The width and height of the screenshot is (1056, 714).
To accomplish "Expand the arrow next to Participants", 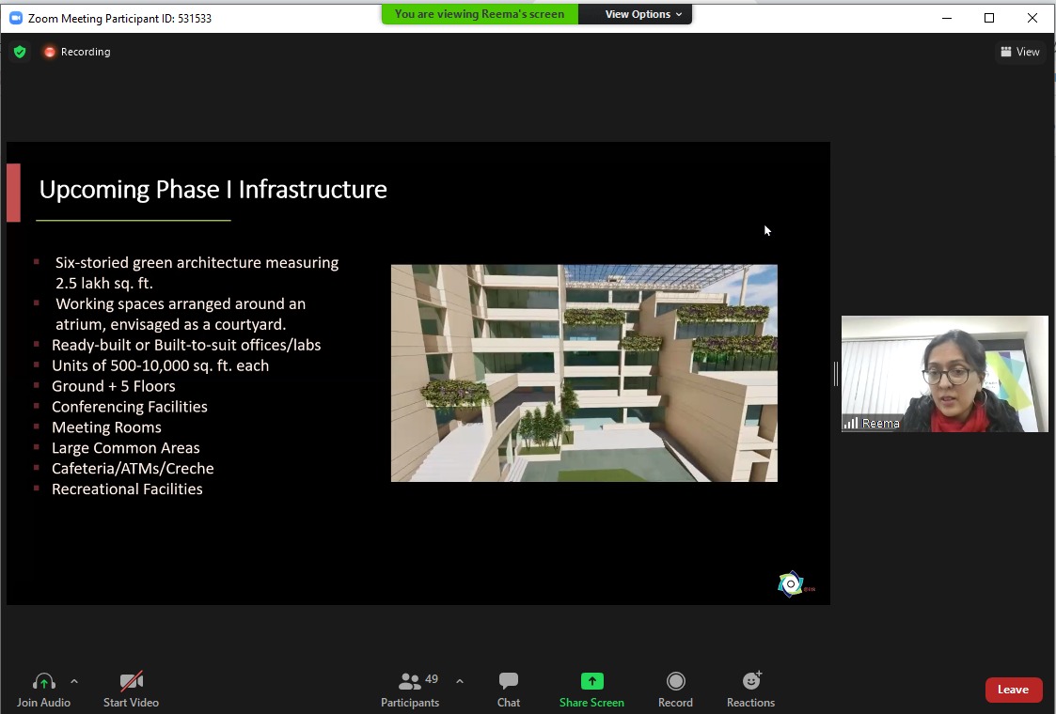I will coord(460,681).
